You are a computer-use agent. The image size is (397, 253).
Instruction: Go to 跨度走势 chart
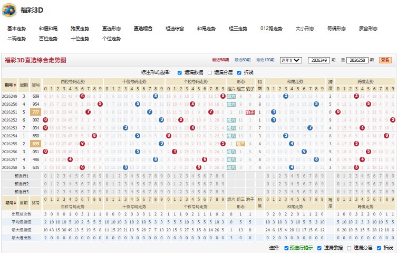point(80,29)
